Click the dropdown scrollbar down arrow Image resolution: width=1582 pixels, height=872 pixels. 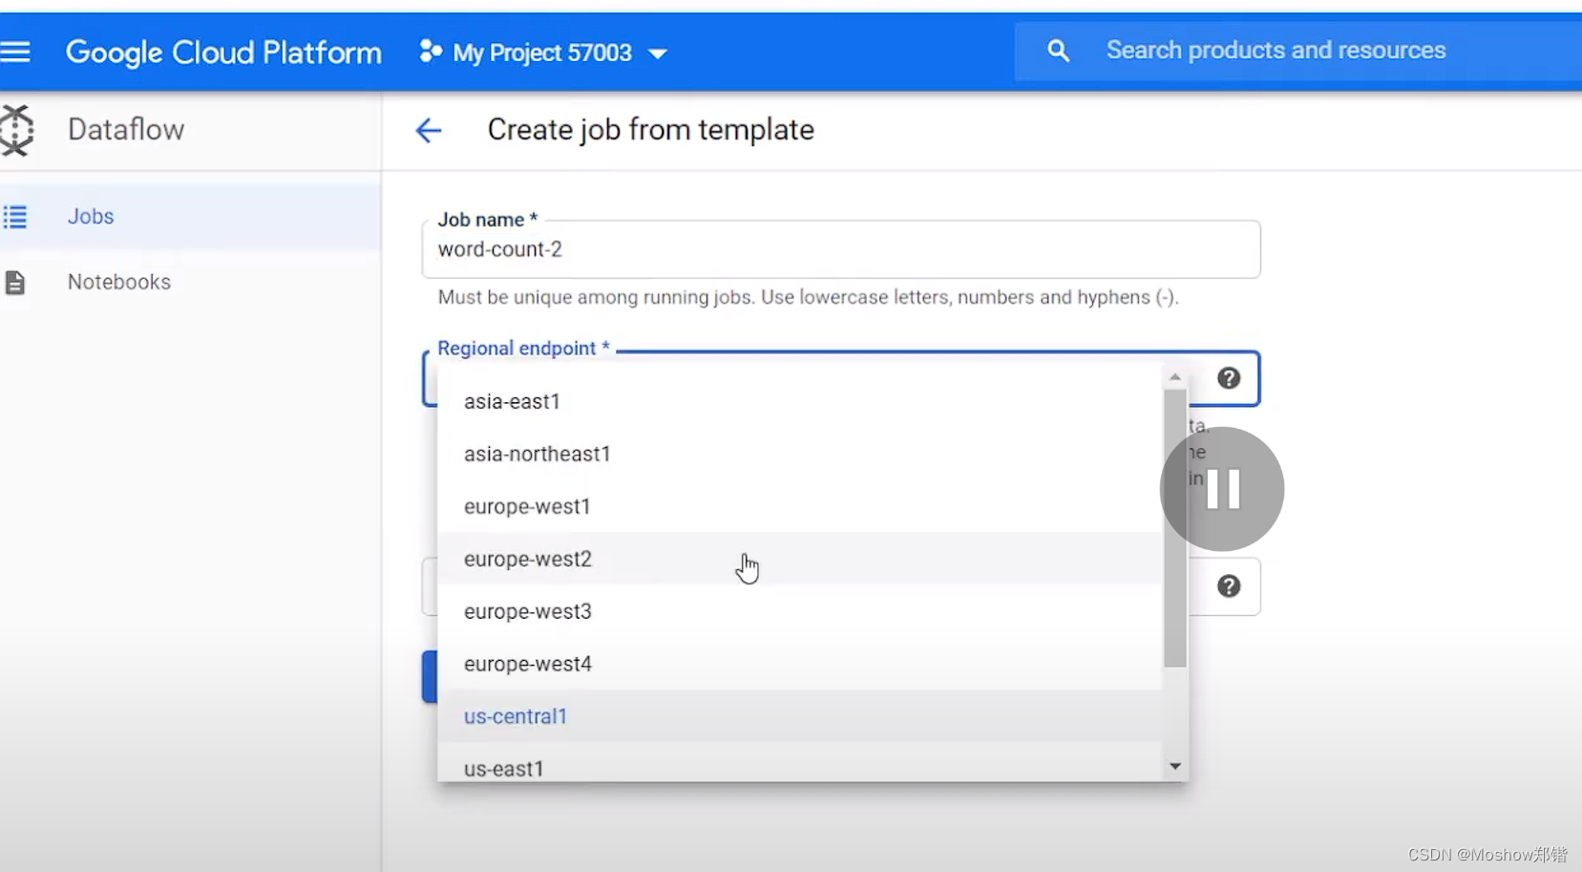(1175, 766)
